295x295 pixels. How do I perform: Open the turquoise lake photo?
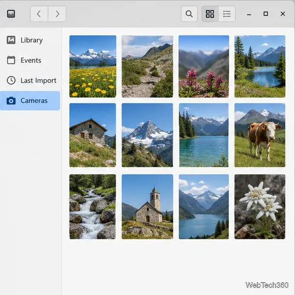coord(204,135)
